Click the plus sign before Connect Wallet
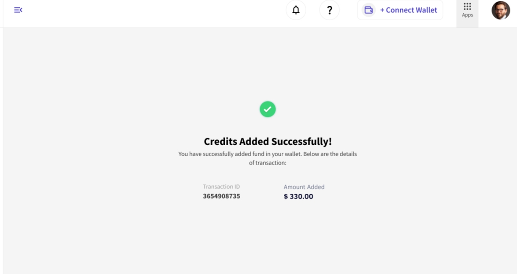Image resolution: width=517 pixels, height=274 pixels. (x=382, y=10)
